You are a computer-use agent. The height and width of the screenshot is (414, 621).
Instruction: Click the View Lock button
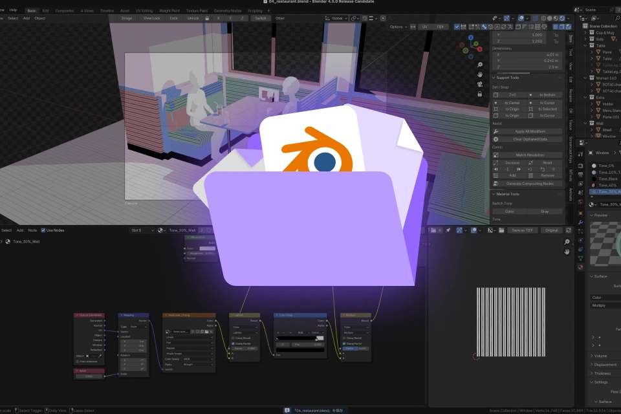(x=151, y=18)
